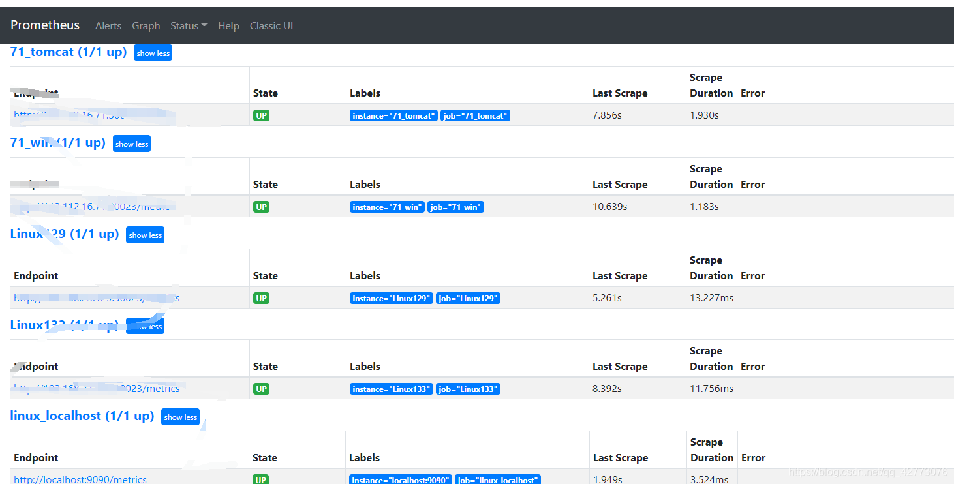
Task: Click the 5.261s last scrape value
Action: (x=607, y=298)
